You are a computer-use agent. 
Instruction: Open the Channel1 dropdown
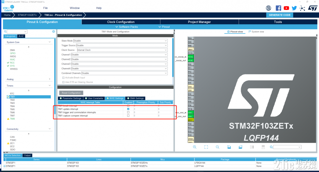point(119,55)
